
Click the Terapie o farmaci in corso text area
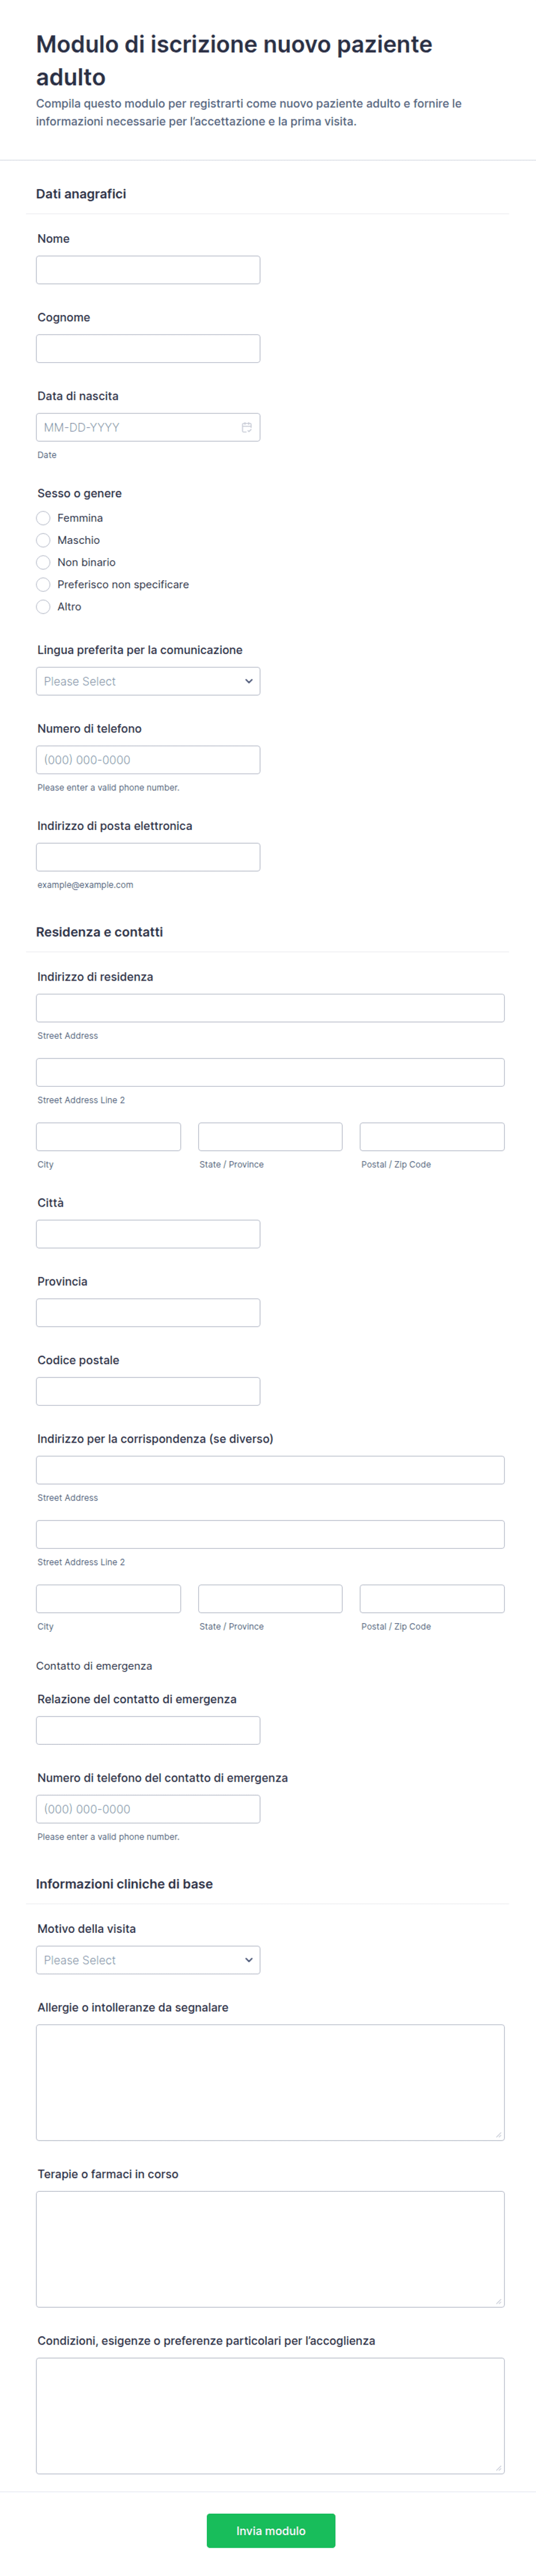coord(270,2249)
